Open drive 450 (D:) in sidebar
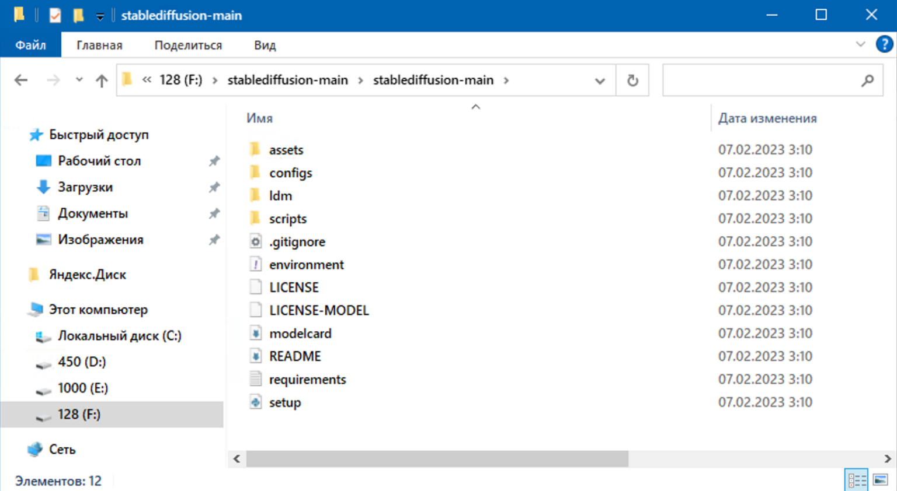897x491 pixels. tap(82, 362)
